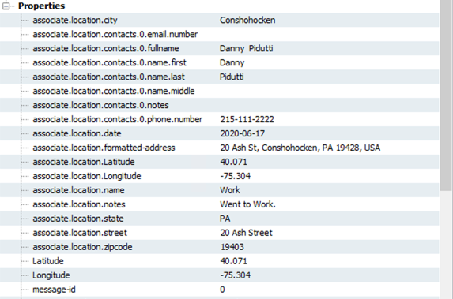Click the vertical scrollbar thumb
This screenshot has height=299, width=453.
(x=446, y=95)
